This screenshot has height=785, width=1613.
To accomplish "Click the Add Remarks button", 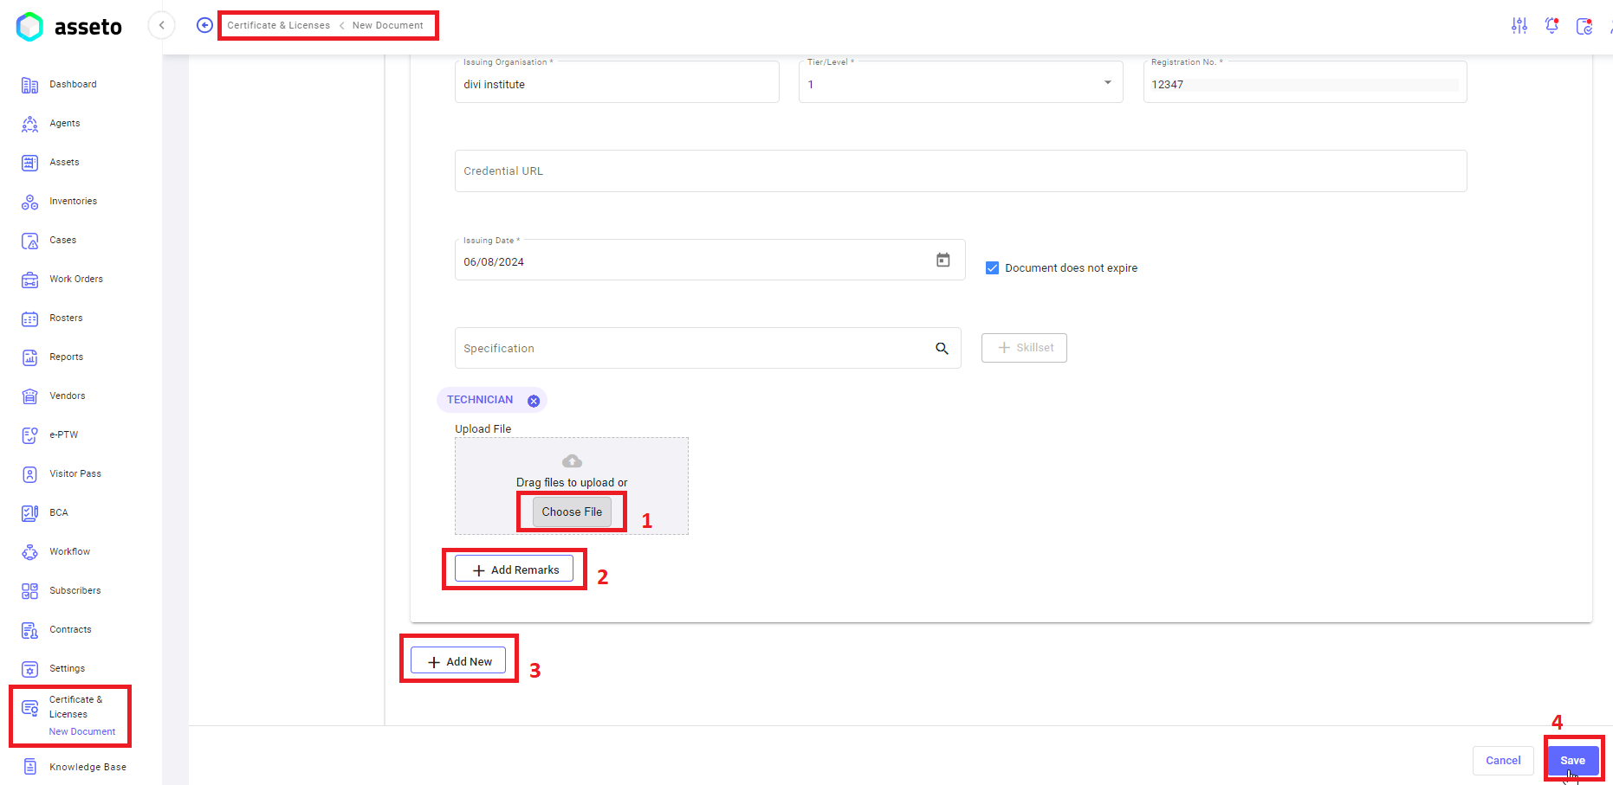I will [514, 569].
